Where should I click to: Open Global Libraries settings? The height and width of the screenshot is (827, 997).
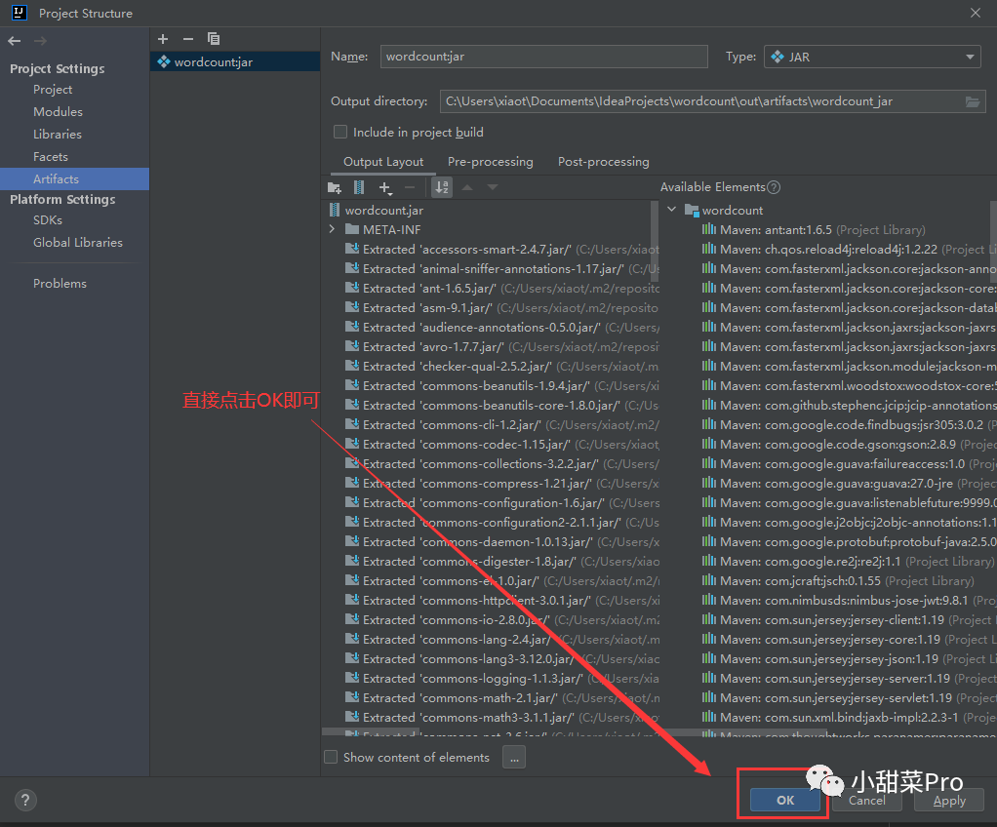point(78,243)
